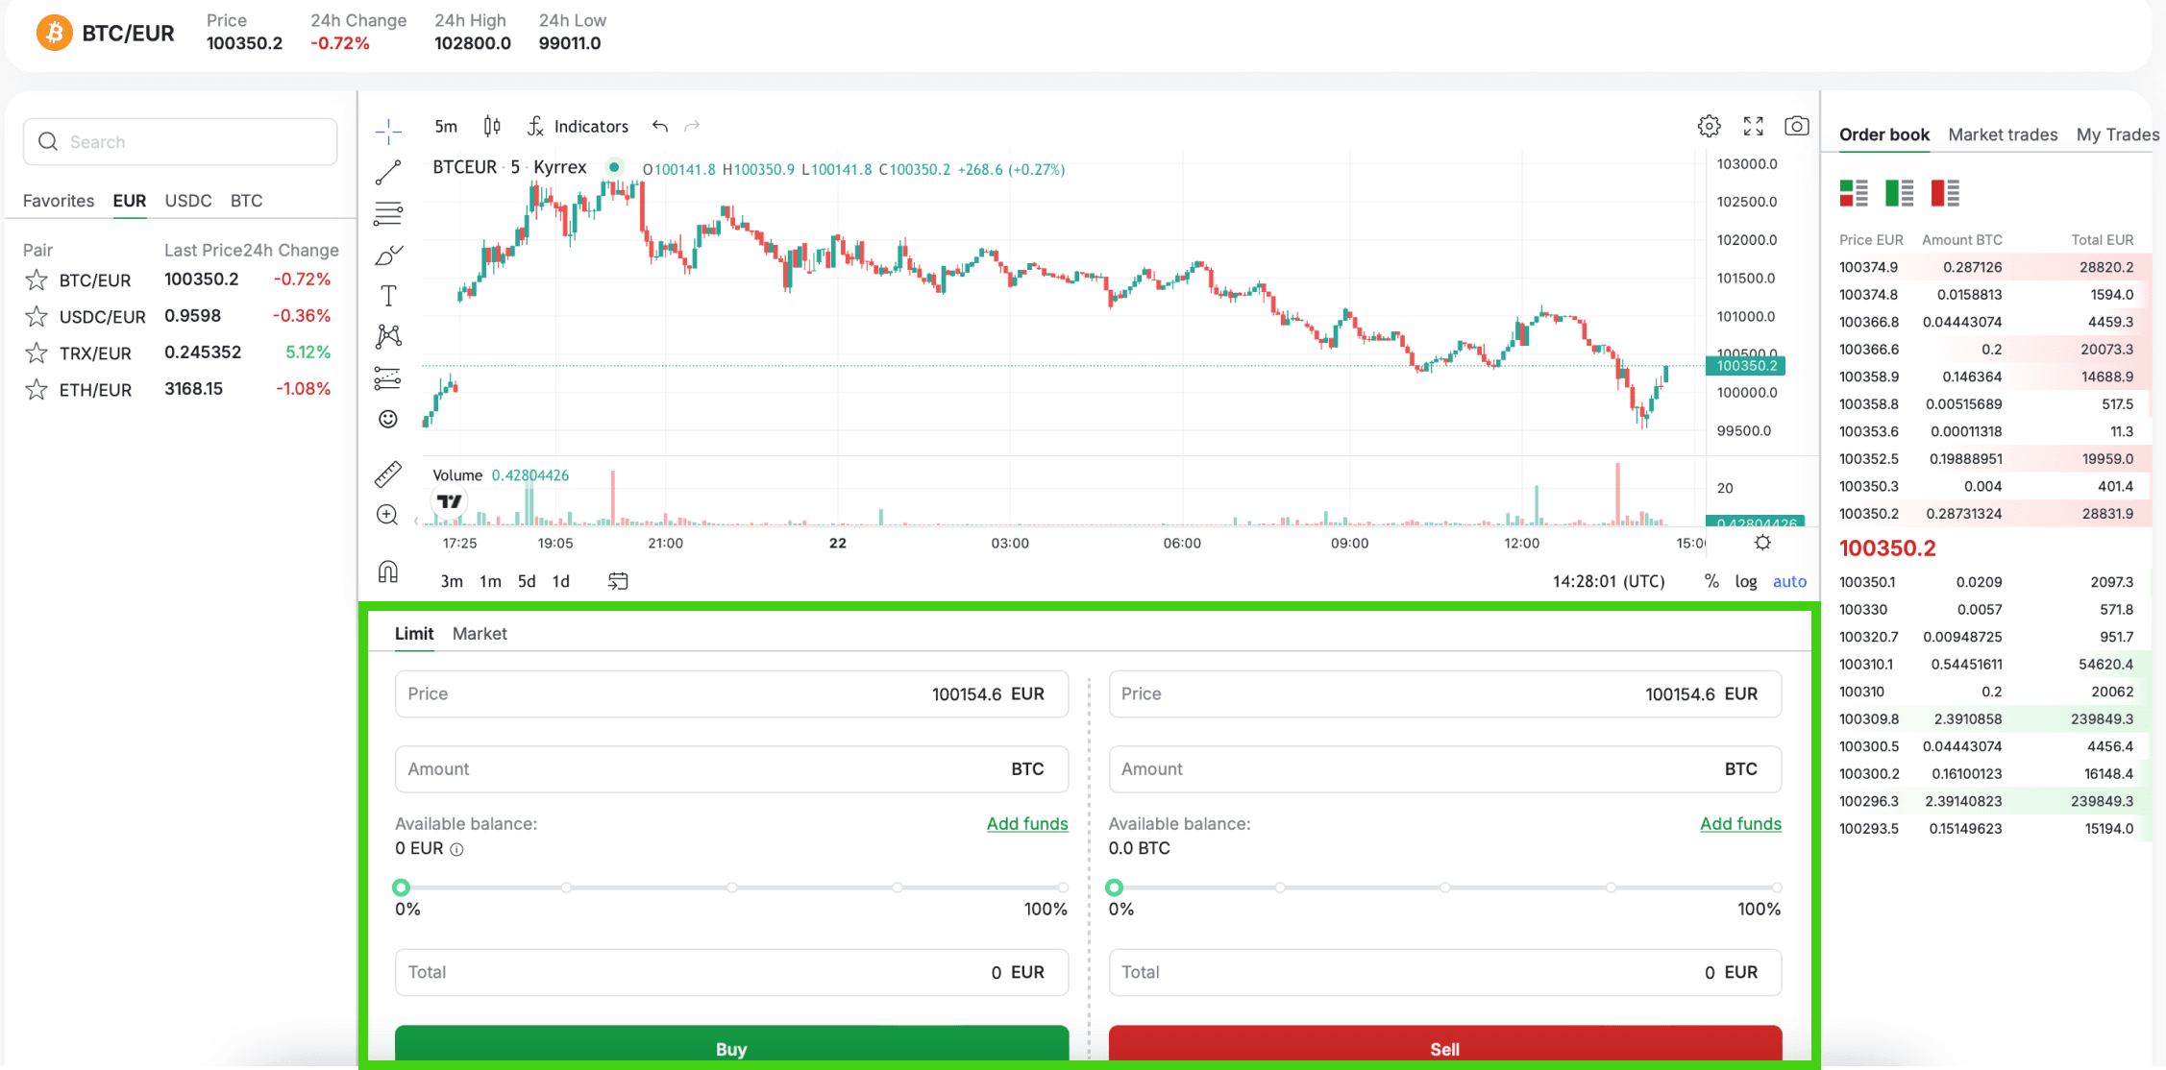Open the My Trades tab
This screenshot has width=2166, height=1070.
click(x=2118, y=134)
